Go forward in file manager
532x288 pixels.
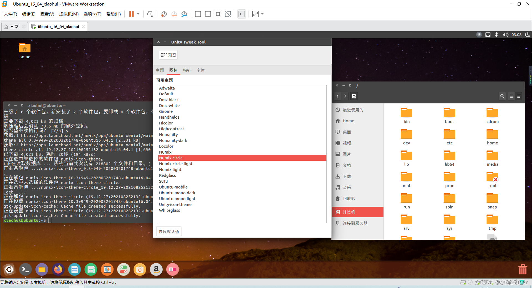tap(345, 96)
